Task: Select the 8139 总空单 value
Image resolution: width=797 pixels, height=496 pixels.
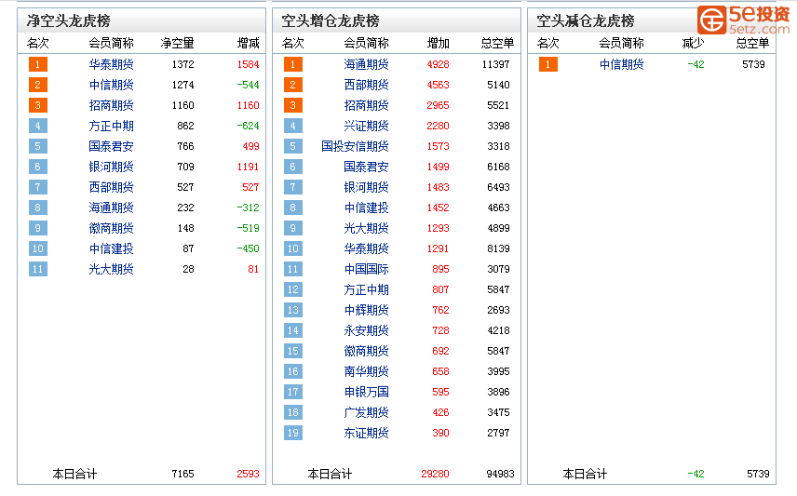Action: [x=498, y=248]
